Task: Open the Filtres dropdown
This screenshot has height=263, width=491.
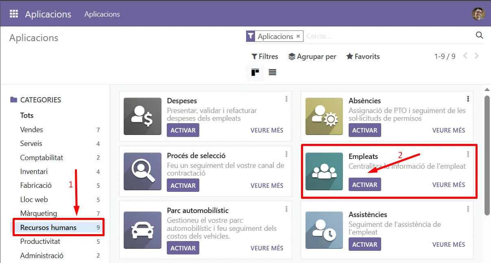Action: [x=265, y=57]
